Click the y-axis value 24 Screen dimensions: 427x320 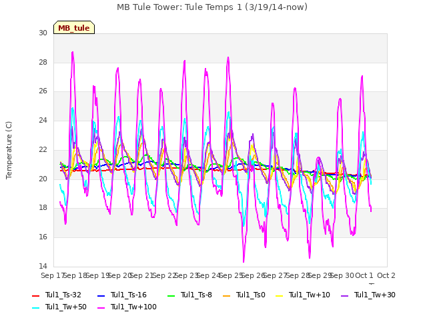pyautogui.click(x=43, y=120)
